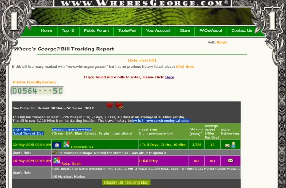Click the Google Maps icon beside Onancock, VA
This screenshot has width=286, height=188.
click(66, 144)
